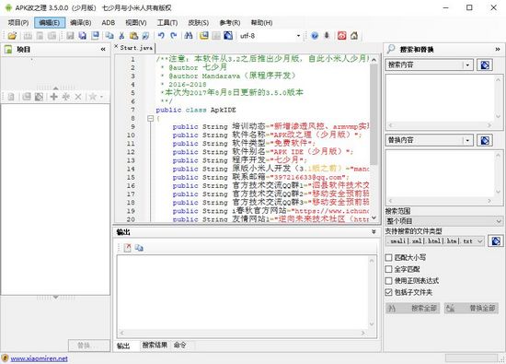506x364 pixels.
Task: Click inside the search content text area
Action: point(440,98)
